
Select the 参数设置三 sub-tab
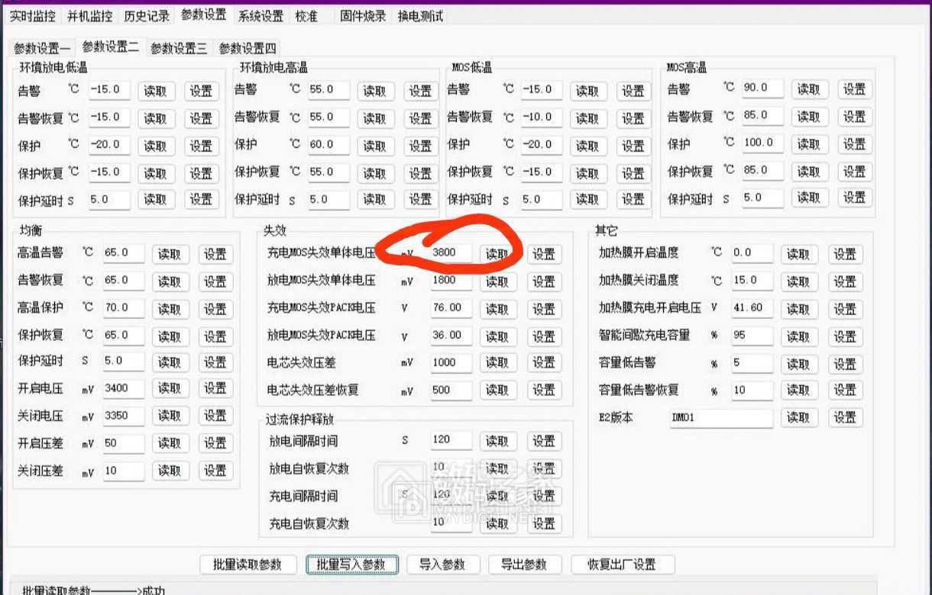click(x=178, y=48)
